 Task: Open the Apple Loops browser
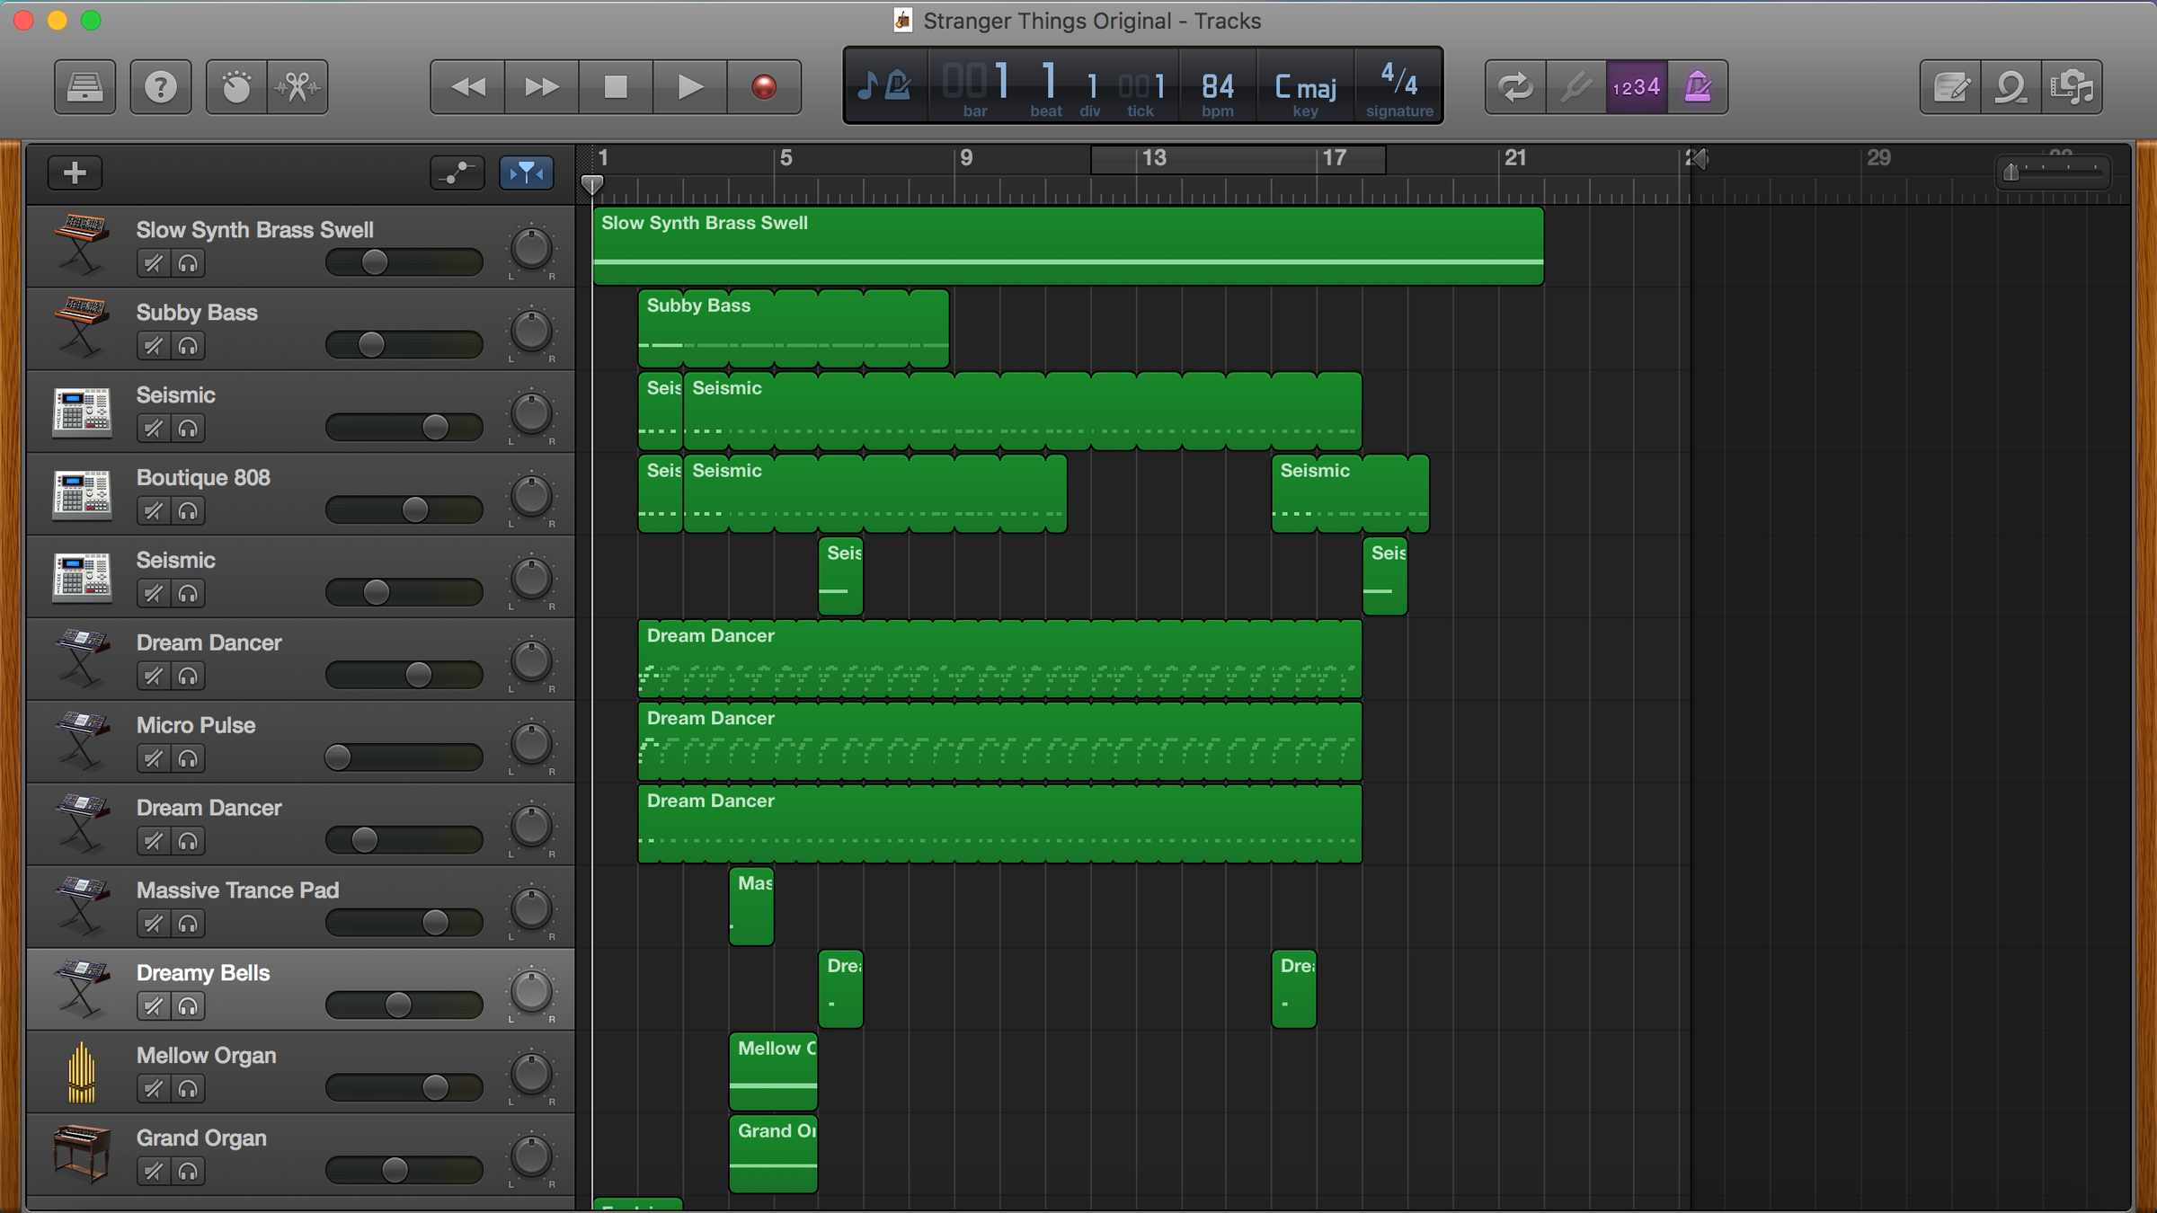point(2011,87)
